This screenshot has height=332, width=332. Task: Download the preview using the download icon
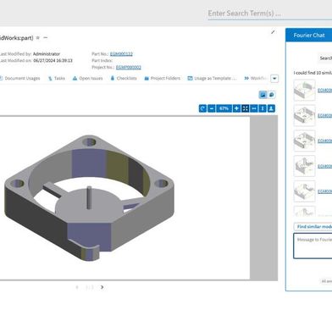tap(271, 108)
